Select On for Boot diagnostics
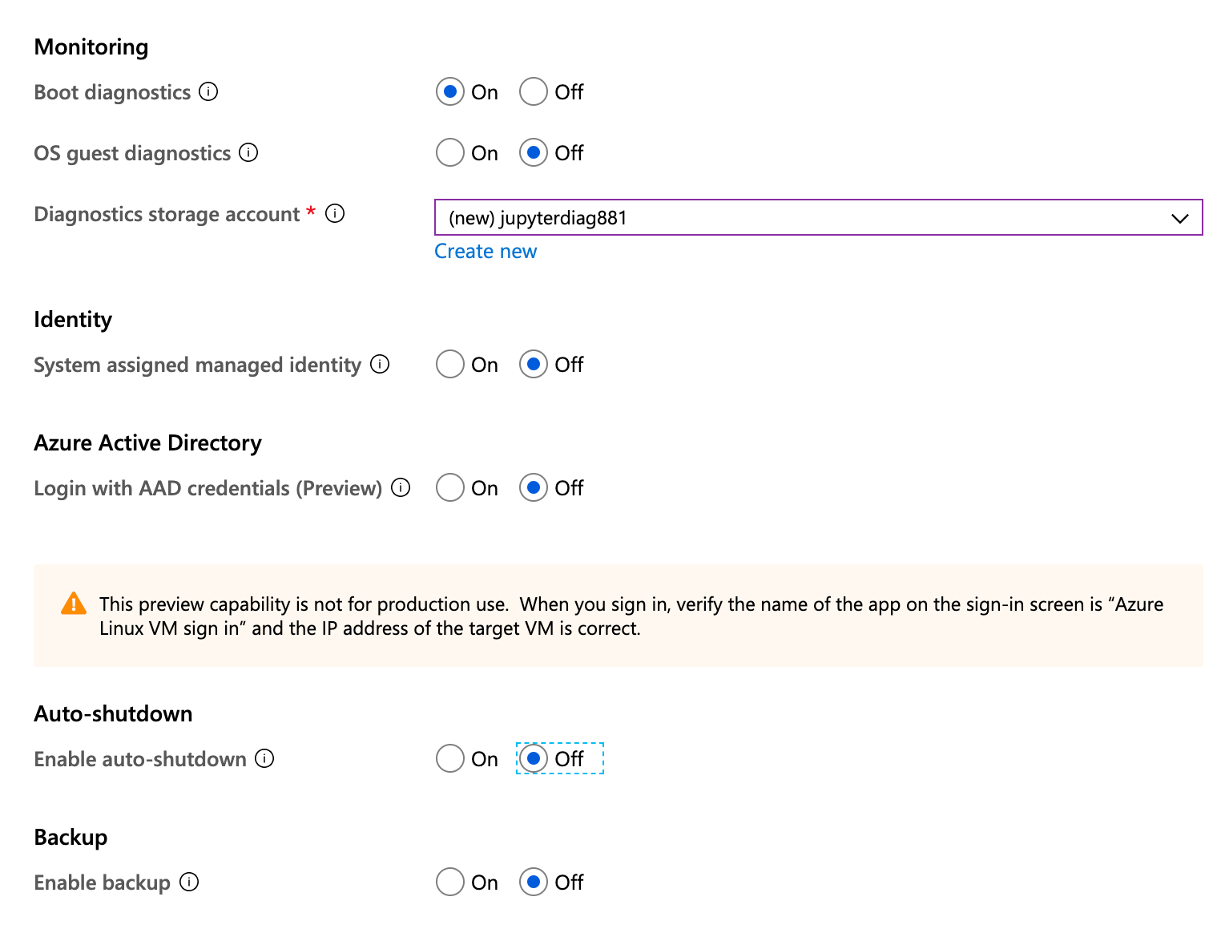1221x925 pixels. [x=450, y=91]
